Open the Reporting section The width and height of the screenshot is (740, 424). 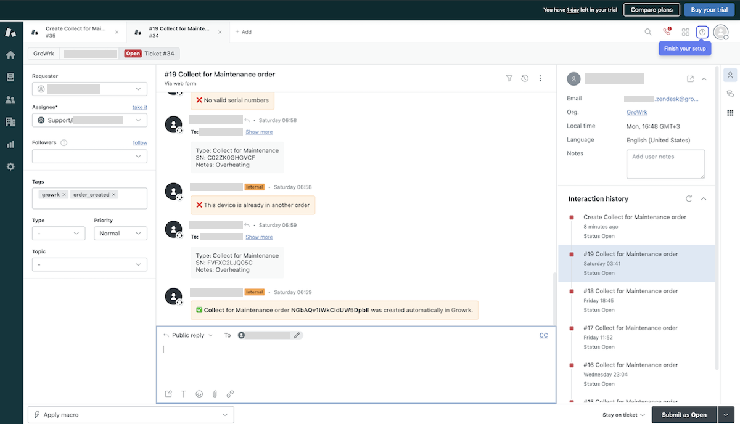pyautogui.click(x=10, y=144)
